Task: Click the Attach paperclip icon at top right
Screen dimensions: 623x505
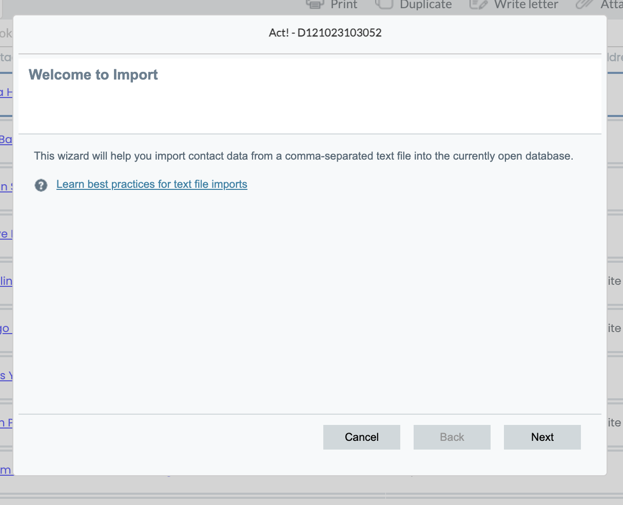Action: tap(583, 5)
